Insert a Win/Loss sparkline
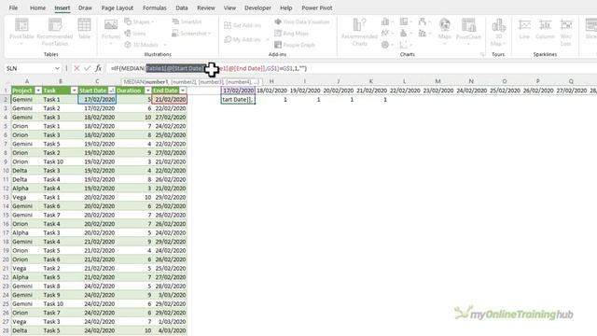The image size is (597, 336). (566, 32)
